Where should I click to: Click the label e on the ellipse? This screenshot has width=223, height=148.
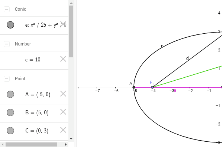click(162, 46)
